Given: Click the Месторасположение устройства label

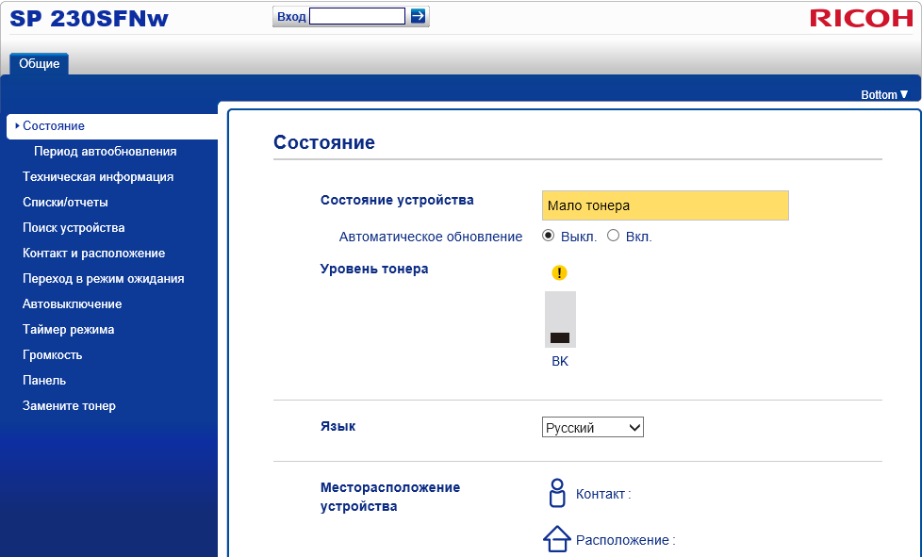Looking at the screenshot, I should 390,497.
